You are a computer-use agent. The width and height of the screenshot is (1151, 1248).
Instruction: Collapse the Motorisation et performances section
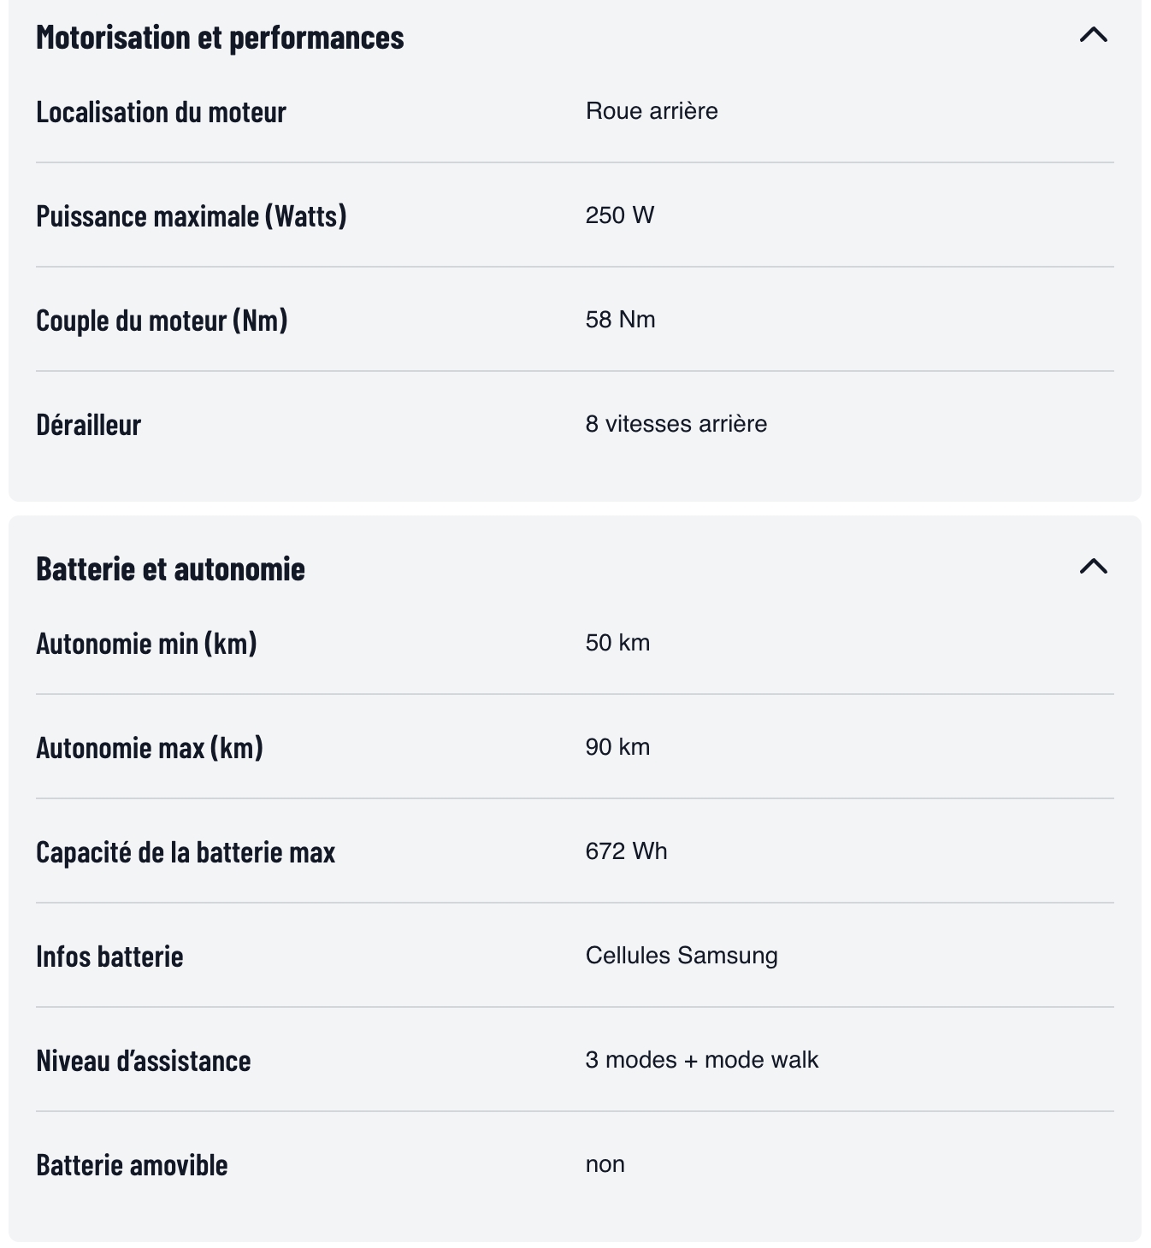(x=1094, y=35)
